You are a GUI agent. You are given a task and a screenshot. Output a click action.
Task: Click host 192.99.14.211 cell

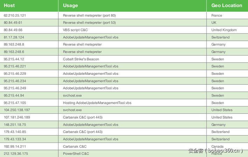[15, 146]
